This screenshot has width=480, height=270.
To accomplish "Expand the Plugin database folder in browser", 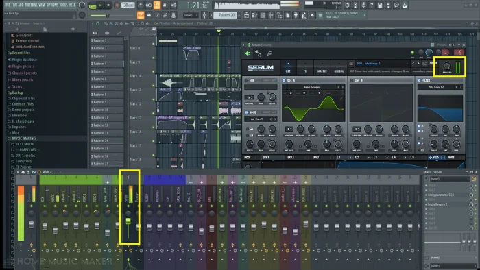I will 24,60.
